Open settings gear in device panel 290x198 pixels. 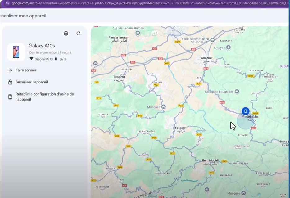point(66,33)
